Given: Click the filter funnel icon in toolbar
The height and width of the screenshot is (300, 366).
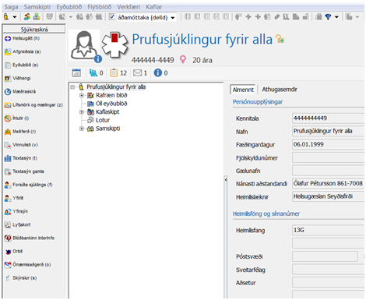Looking at the screenshot, I should tap(328, 17).
